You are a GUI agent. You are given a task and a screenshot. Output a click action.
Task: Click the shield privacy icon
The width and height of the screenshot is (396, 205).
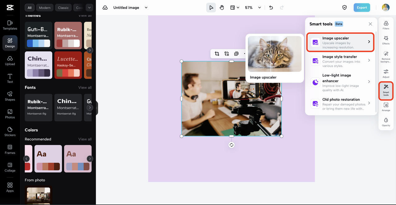[x=344, y=8]
